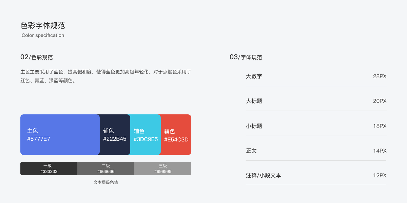Click the 注释/小段文本 row label
Image resolution: width=407 pixels, height=203 pixels.
point(264,175)
